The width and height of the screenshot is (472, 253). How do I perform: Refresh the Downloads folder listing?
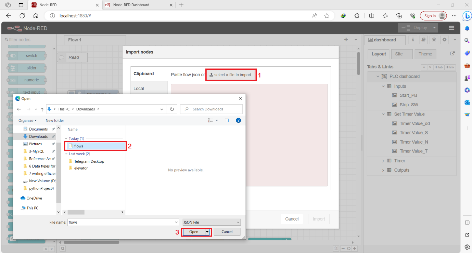tap(172, 109)
